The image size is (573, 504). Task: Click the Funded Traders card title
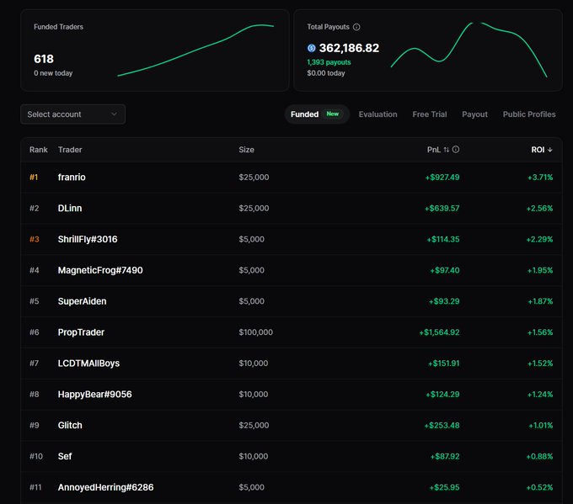click(58, 27)
